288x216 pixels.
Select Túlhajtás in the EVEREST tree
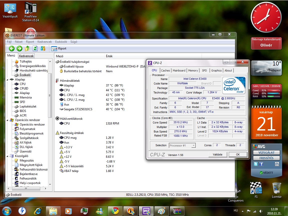pyautogui.click(x=26, y=61)
